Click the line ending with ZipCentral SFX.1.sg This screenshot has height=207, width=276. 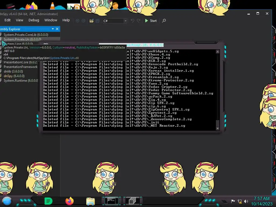click(x=116, y=109)
